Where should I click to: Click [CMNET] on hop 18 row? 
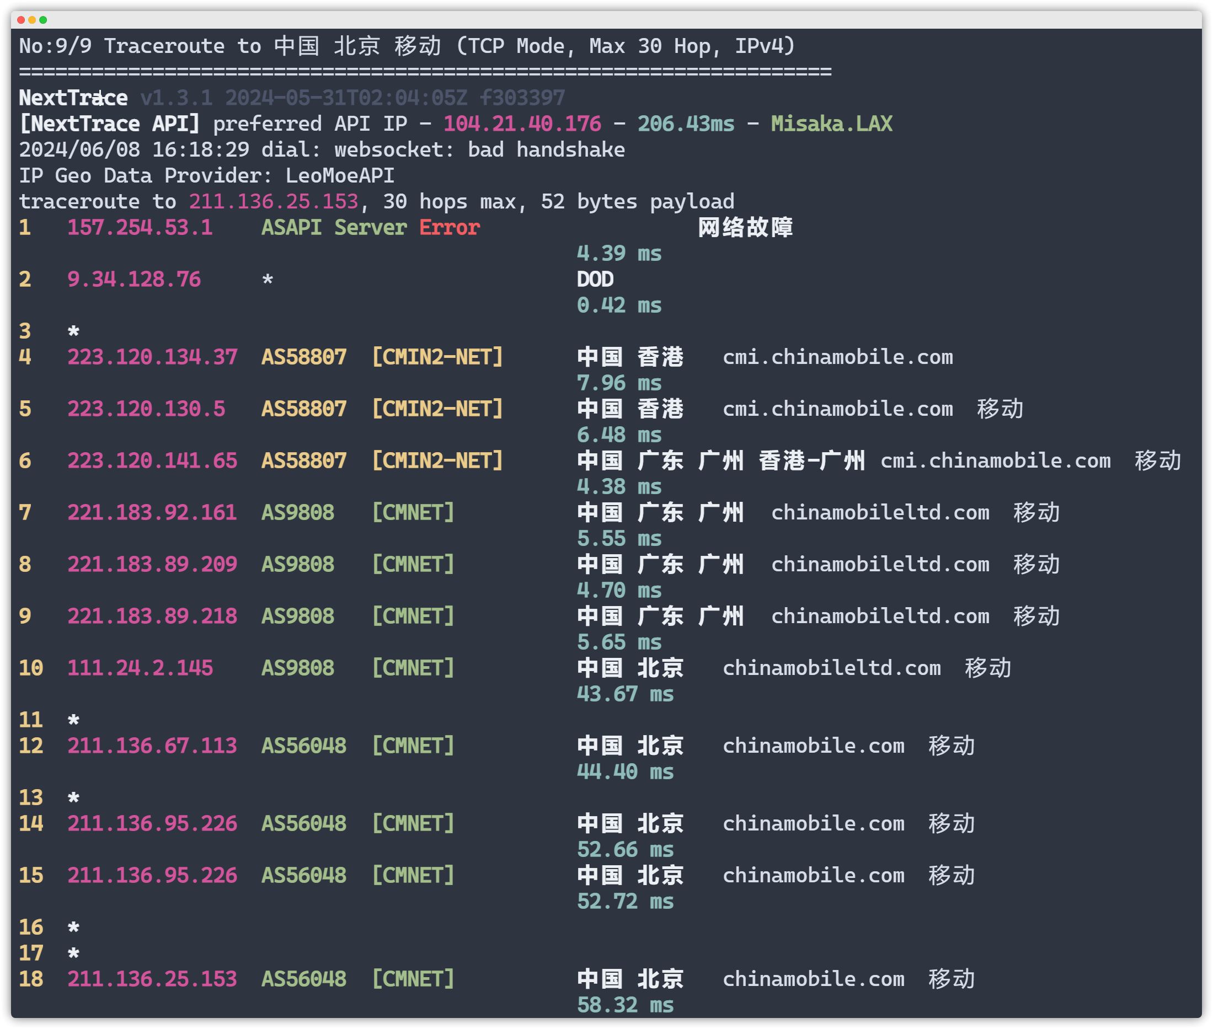(413, 979)
